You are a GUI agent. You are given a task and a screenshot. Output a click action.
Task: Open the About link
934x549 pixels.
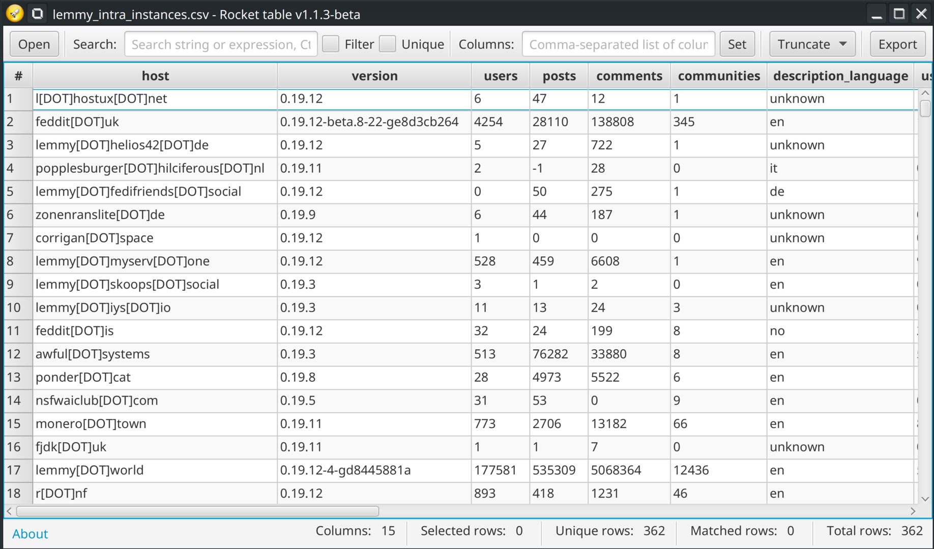(x=30, y=534)
